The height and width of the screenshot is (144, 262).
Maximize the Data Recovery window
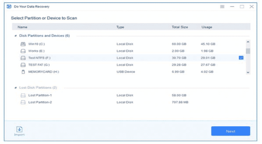[242, 7]
